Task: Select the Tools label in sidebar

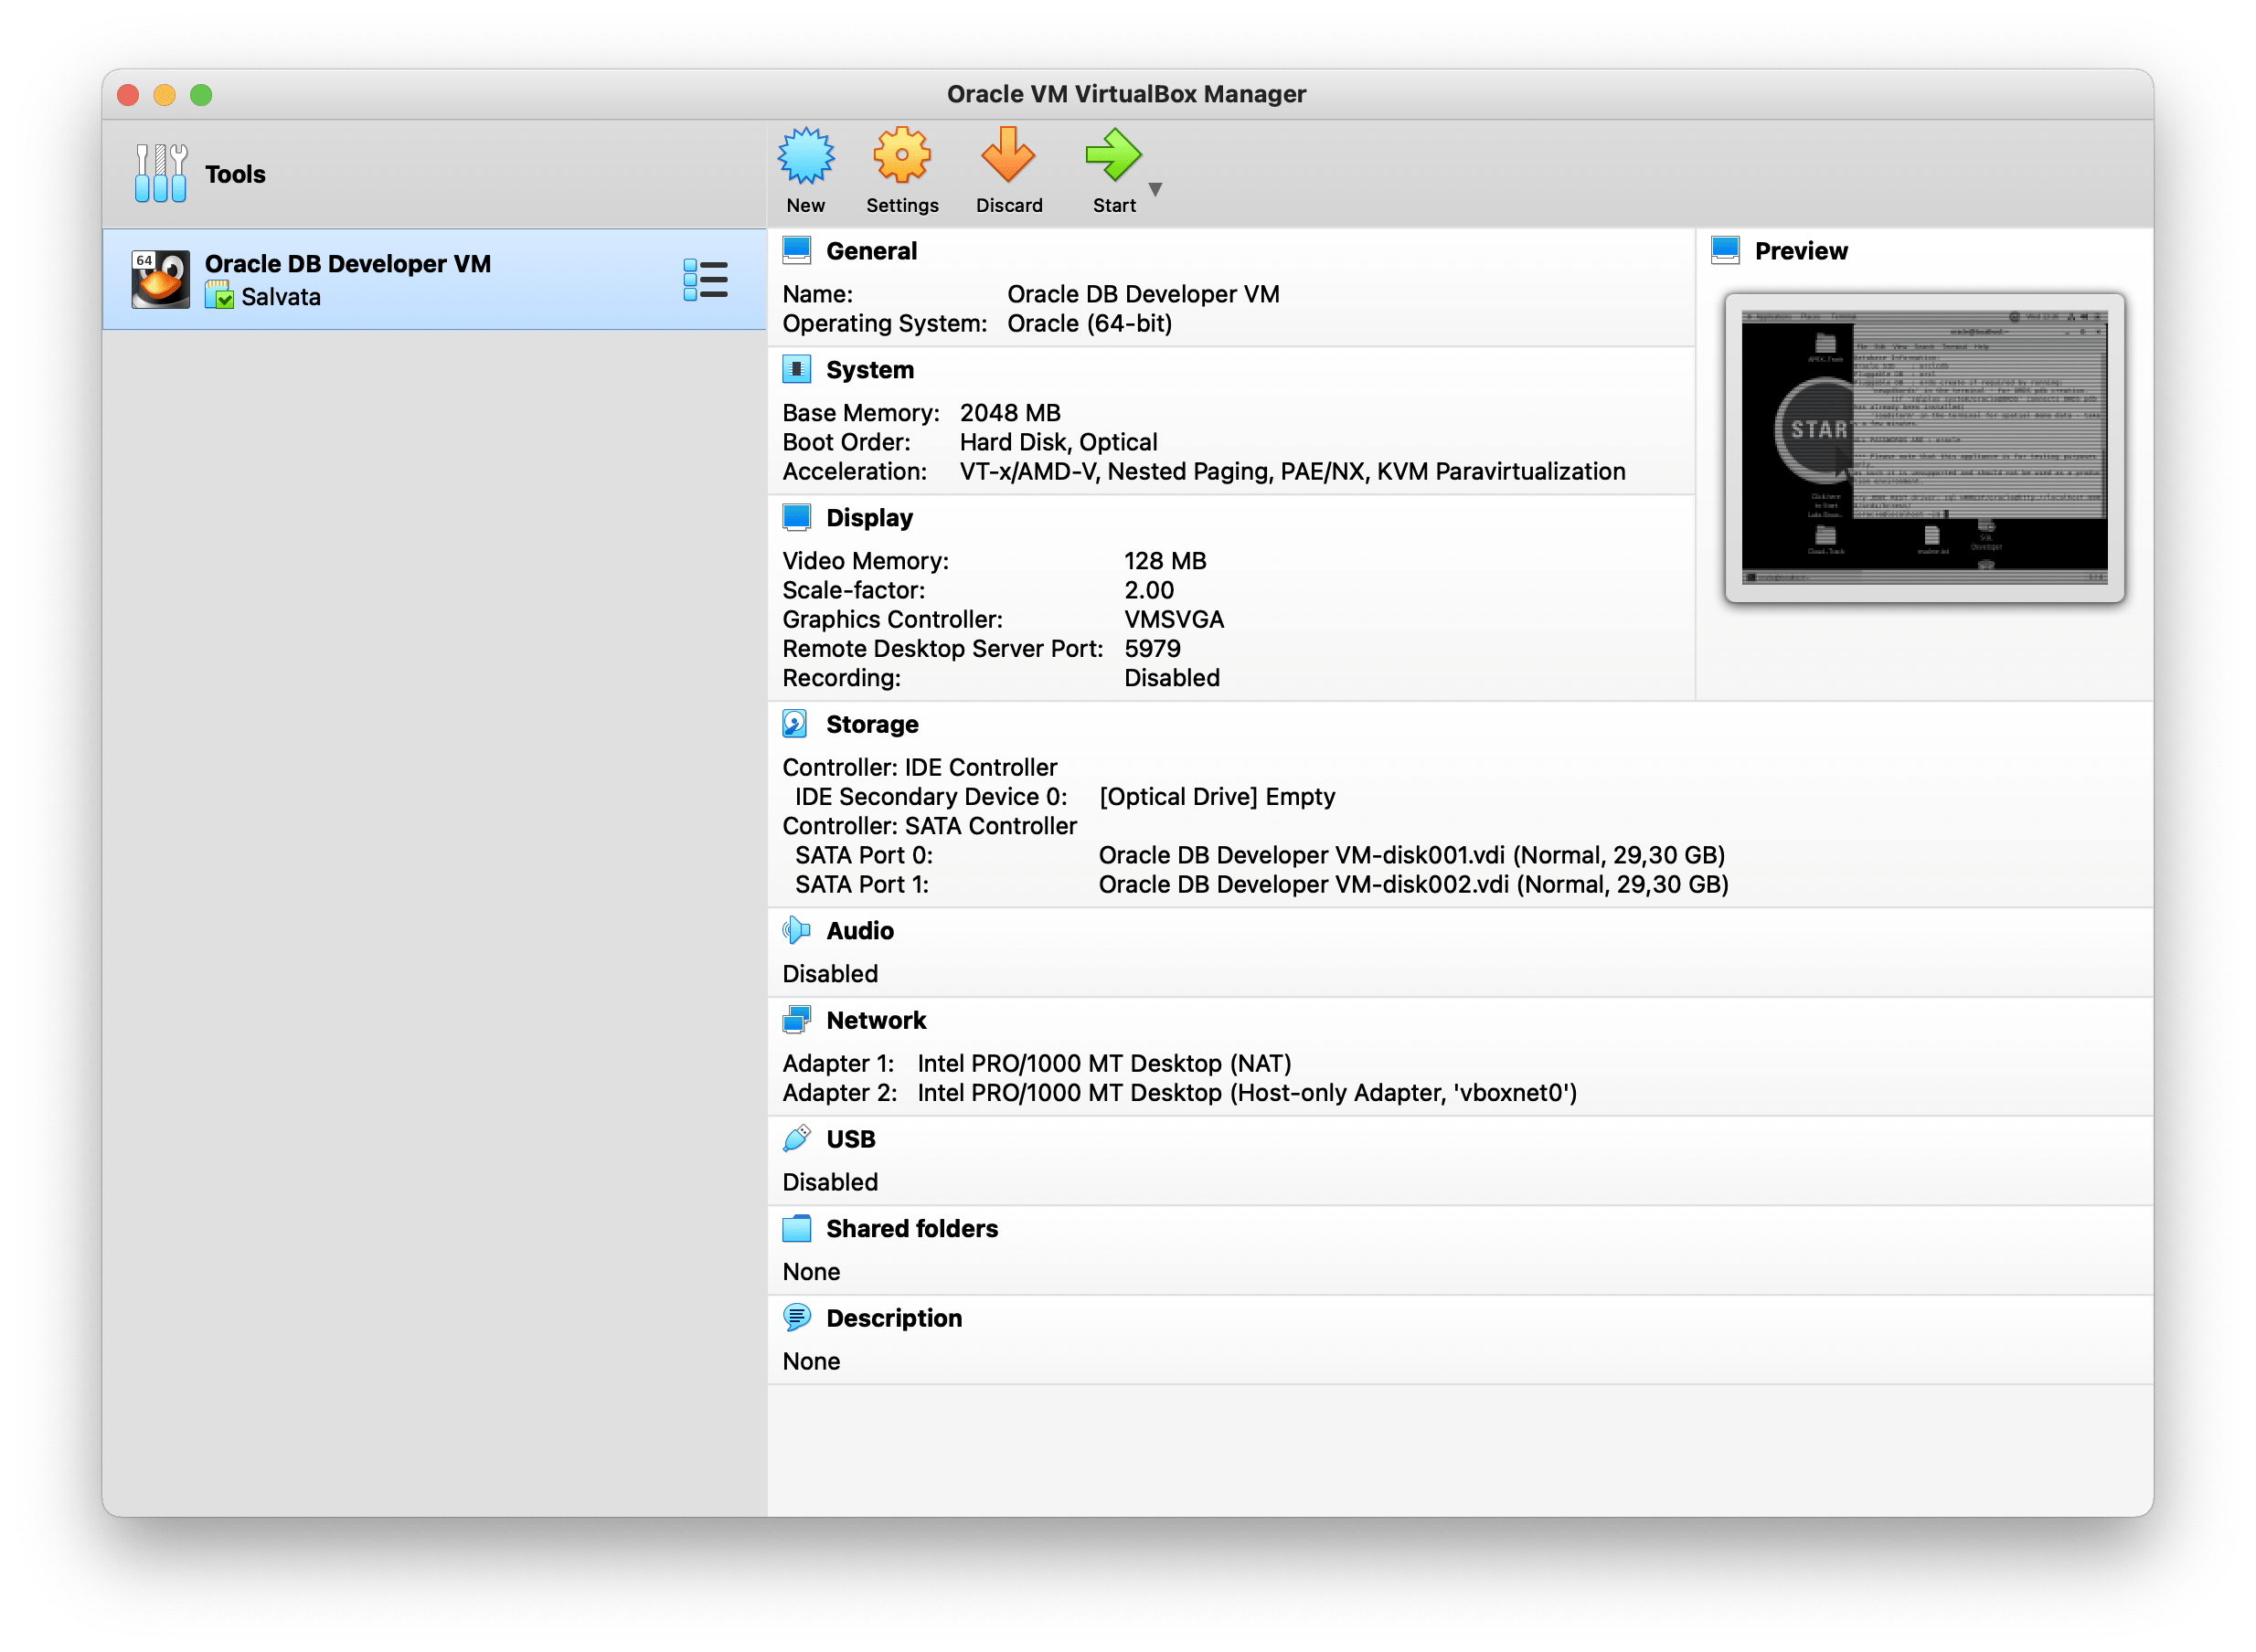Action: pyautogui.click(x=235, y=174)
